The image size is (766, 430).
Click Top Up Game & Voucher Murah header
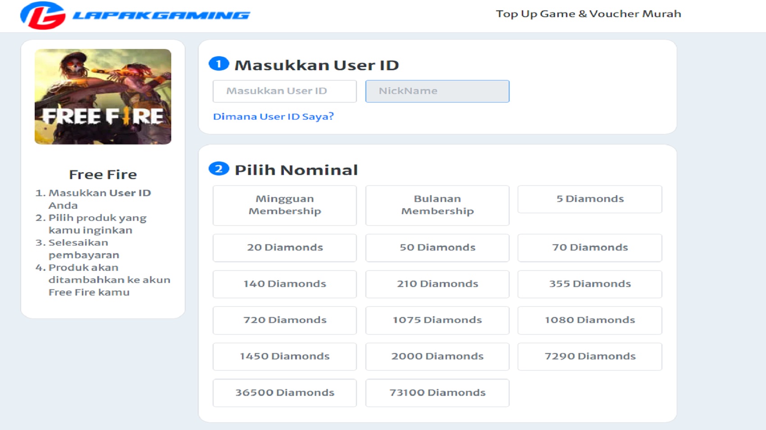click(x=588, y=14)
